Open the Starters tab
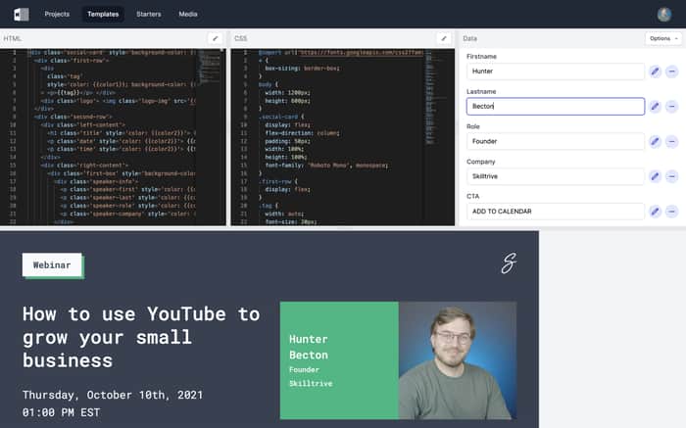The width and height of the screenshot is (686, 428). pyautogui.click(x=149, y=14)
